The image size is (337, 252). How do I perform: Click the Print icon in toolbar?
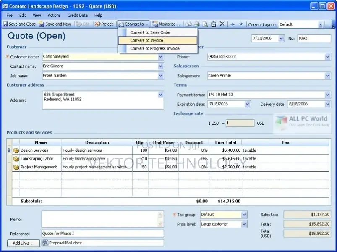tap(197, 24)
